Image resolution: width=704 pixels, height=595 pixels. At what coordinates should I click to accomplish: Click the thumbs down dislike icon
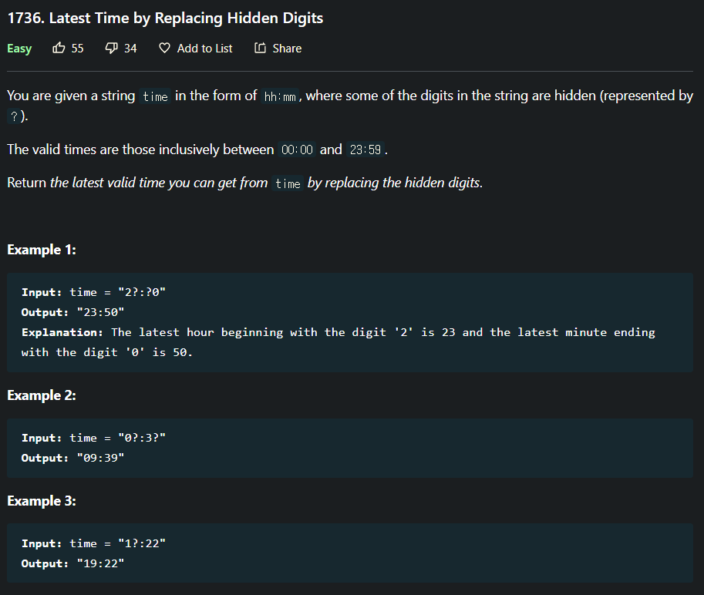click(x=111, y=48)
